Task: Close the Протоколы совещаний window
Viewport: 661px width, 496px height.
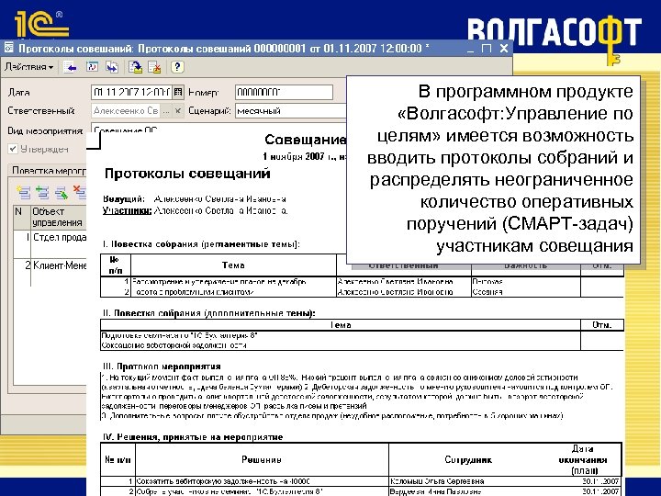Action: [504, 49]
